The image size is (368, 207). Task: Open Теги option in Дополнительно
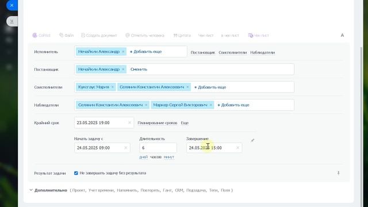point(213,190)
